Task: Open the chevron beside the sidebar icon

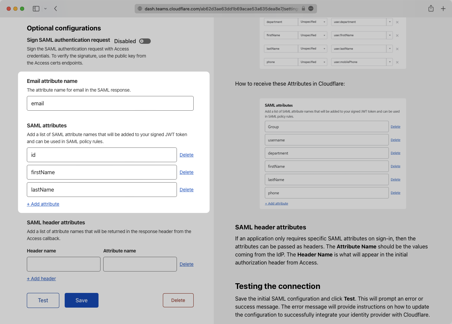Action: point(45,8)
